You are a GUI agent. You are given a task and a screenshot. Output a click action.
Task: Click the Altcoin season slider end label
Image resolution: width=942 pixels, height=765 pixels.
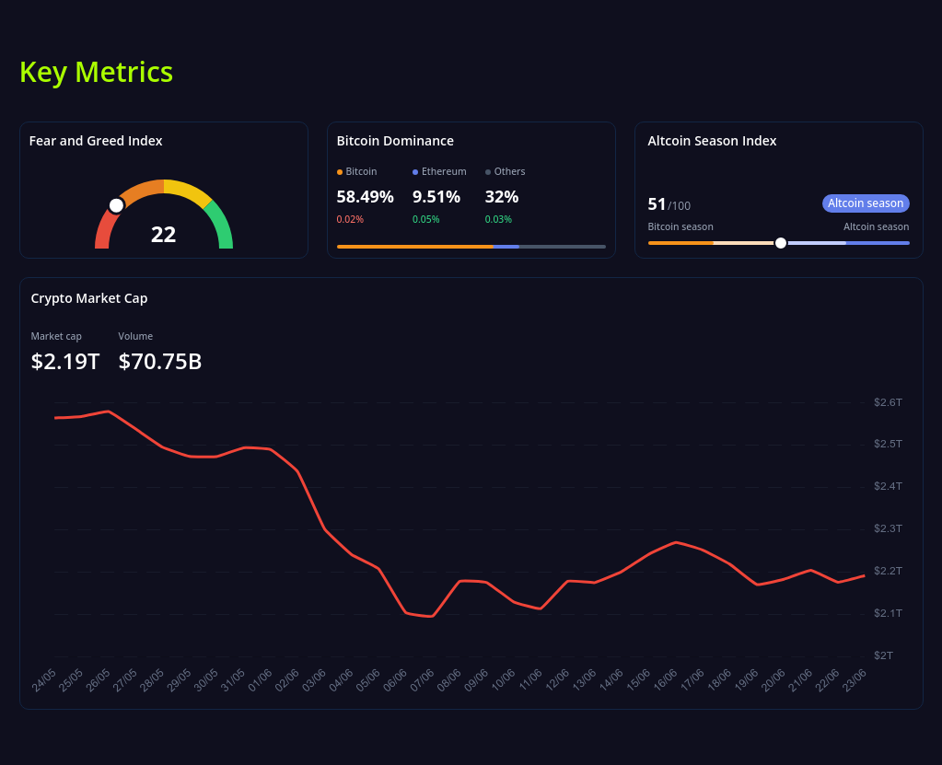(876, 226)
